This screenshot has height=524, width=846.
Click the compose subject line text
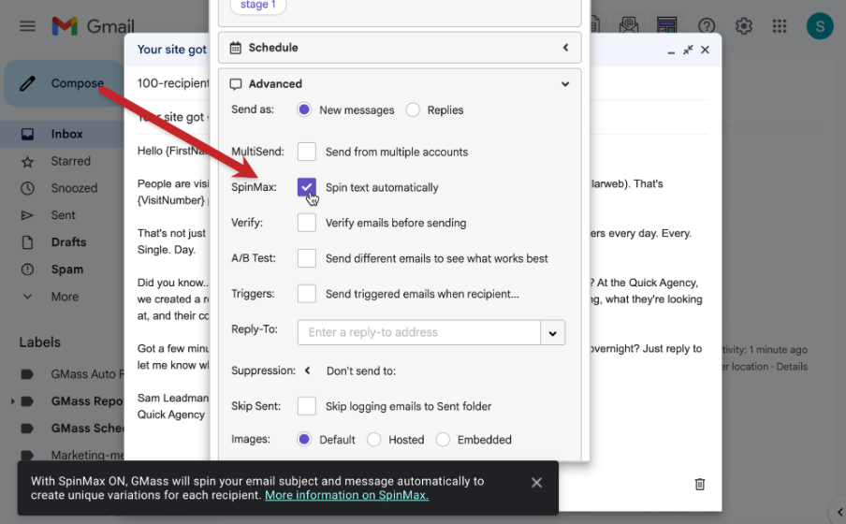point(172,117)
